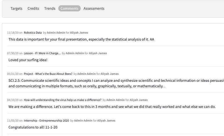The image size is (224, 136).
Task: Click Admin Admin on the 05/21/20 comment
Action: click(x=86, y=74)
